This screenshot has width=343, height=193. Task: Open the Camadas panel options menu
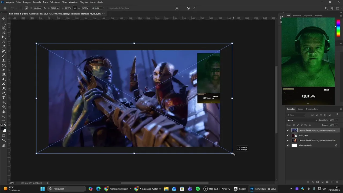tap(341, 109)
